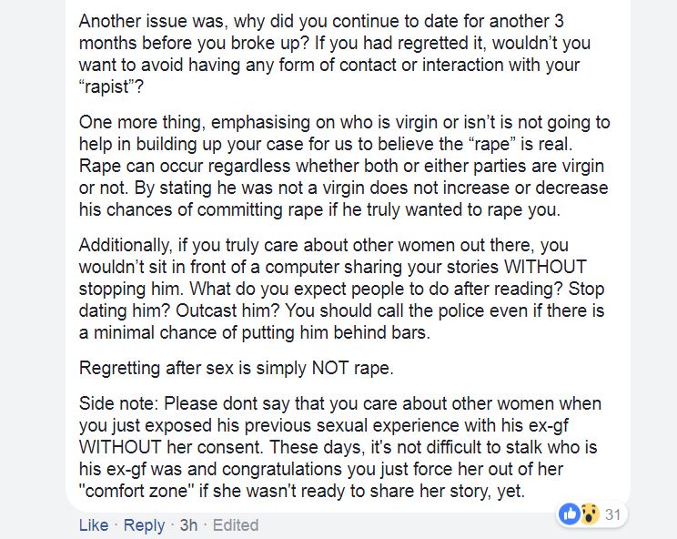Reply to this comment

[144, 525]
